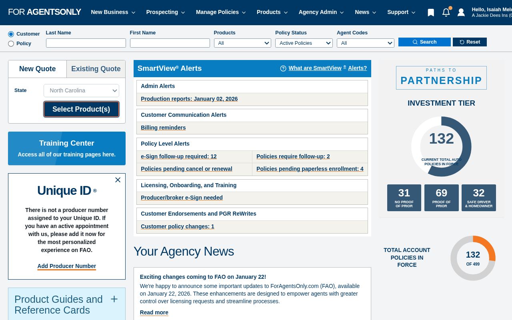Close the Unique ID panel
The width and height of the screenshot is (512, 320).
pyautogui.click(x=118, y=180)
